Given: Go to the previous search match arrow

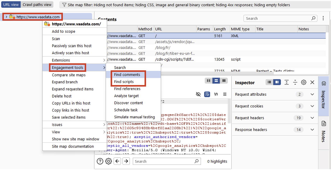Looking at the screenshot, I should point(117,161).
